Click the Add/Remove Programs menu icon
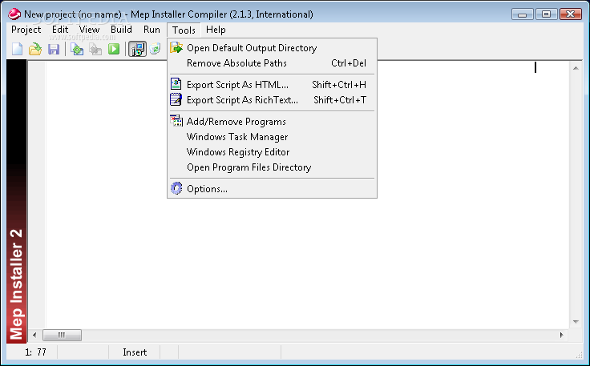The height and width of the screenshot is (366, 590). (x=176, y=121)
